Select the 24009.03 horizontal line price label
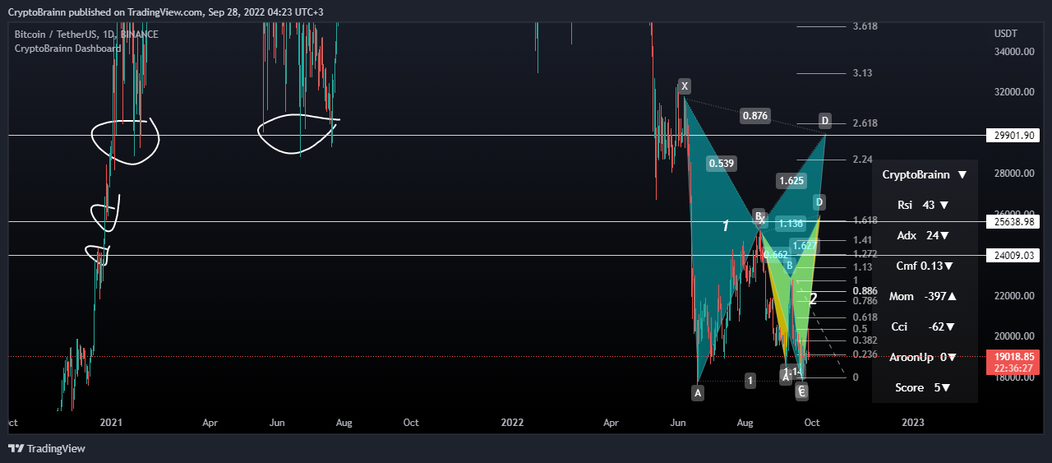The image size is (1052, 463). (1013, 256)
